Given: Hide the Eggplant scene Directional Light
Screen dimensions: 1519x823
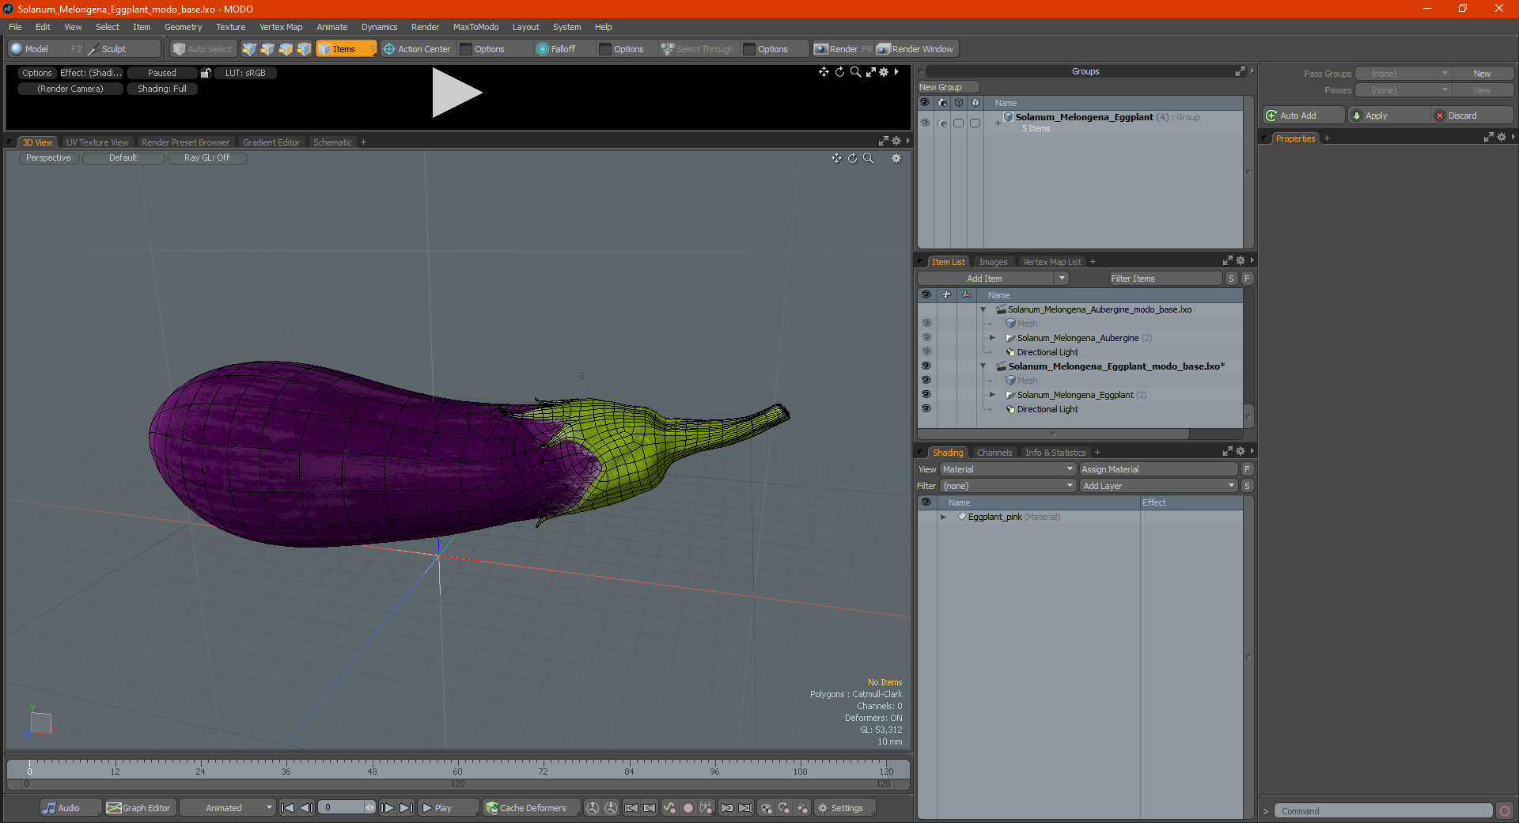Looking at the screenshot, I should point(926,409).
